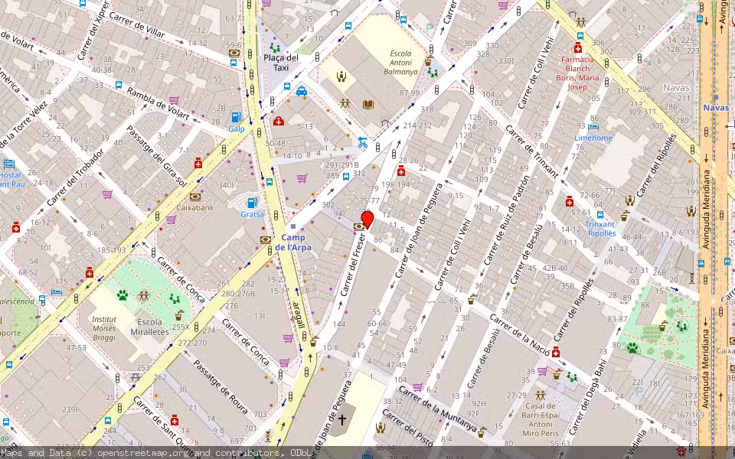Click the Farmàcia Blanch Boris, Maria Josep label
Viewport: 735px width, 459px height.
click(577, 73)
